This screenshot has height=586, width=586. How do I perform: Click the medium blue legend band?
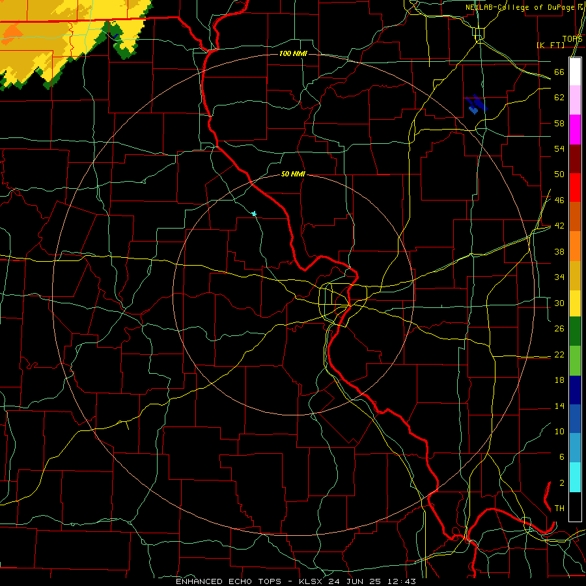(575, 419)
